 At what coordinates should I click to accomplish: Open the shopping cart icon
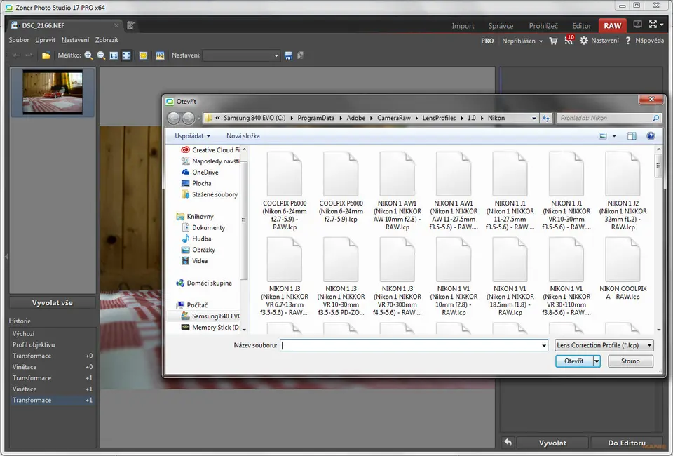point(553,41)
